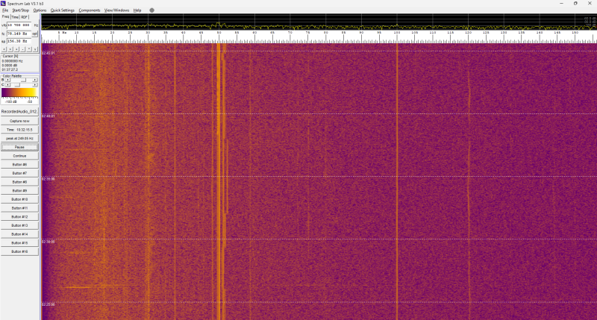
Task: Click the color palette gradient bar
Action: coord(19,92)
